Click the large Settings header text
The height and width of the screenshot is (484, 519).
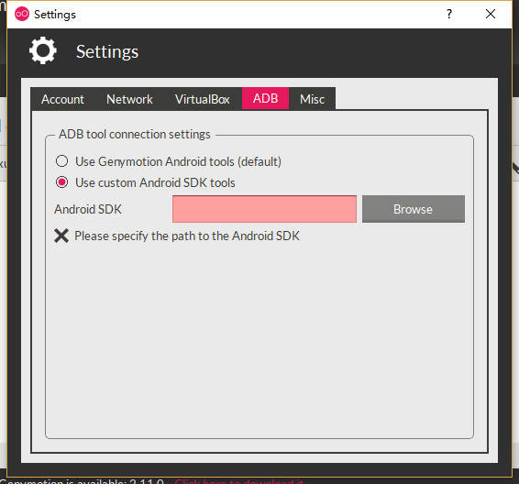107,52
